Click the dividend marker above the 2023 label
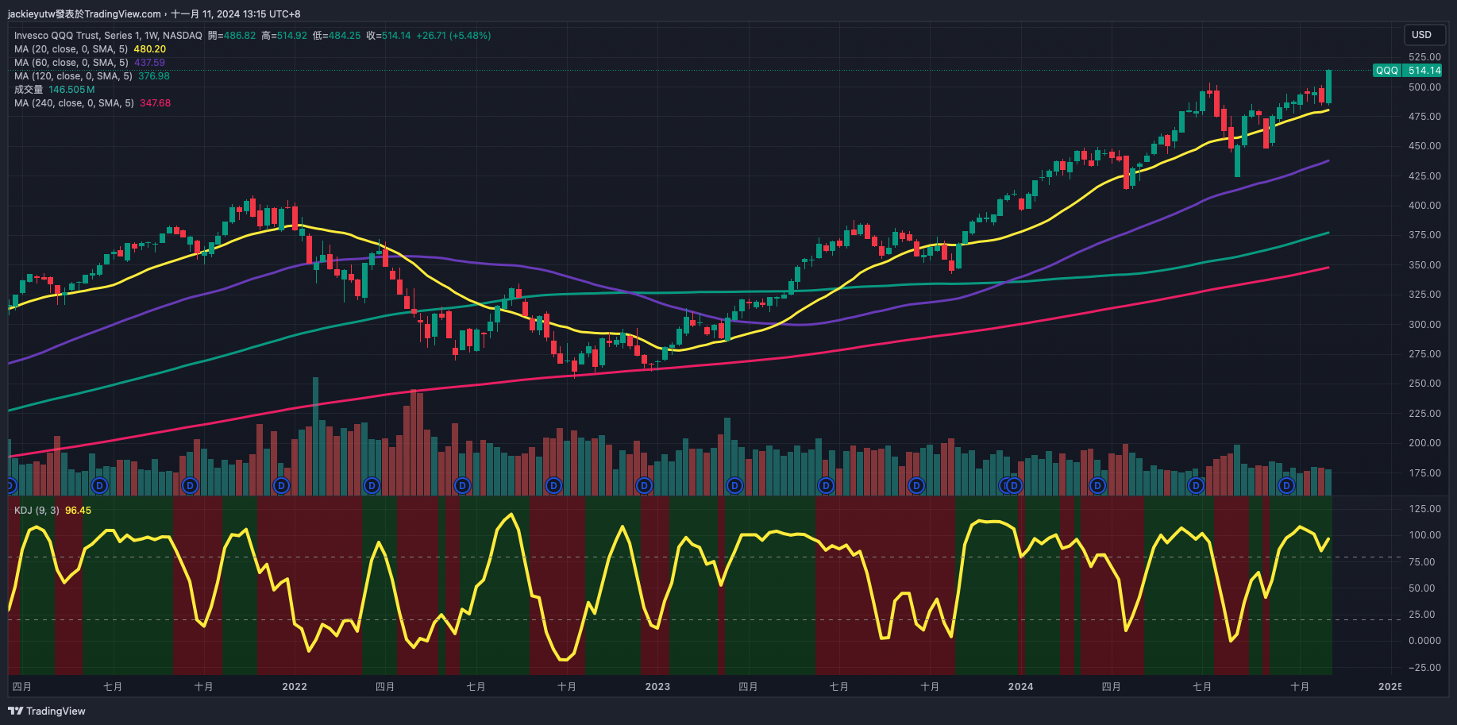 [x=644, y=485]
